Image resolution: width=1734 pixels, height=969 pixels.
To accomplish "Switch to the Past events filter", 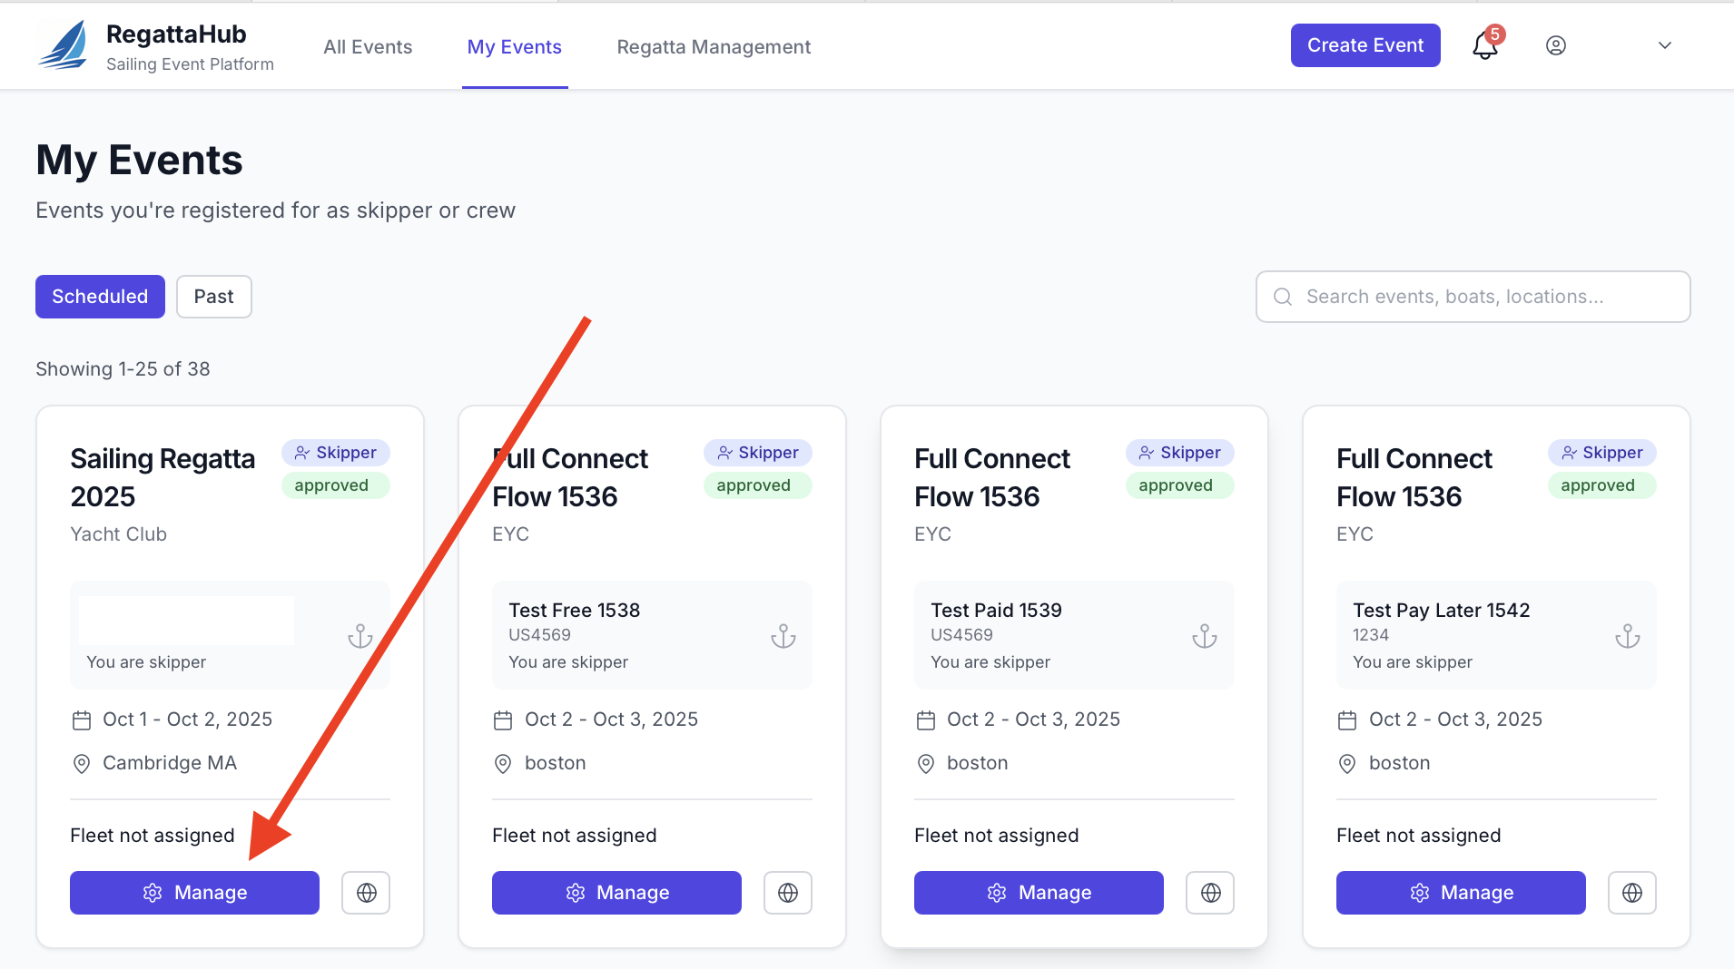I will pyautogui.click(x=213, y=296).
